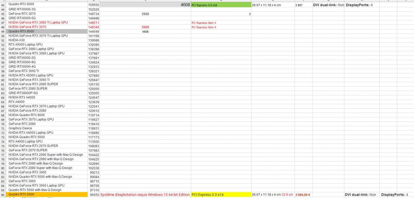Click 'DisplayPorts: 4' in row 43
The width and height of the screenshot is (414, 198).
point(362,5)
